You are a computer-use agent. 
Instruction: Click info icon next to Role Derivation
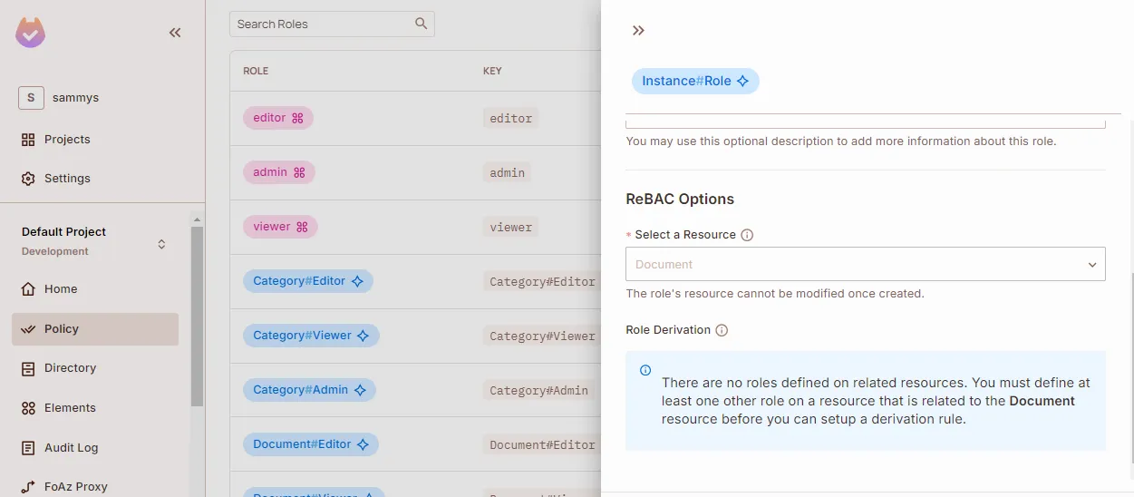pyautogui.click(x=722, y=330)
